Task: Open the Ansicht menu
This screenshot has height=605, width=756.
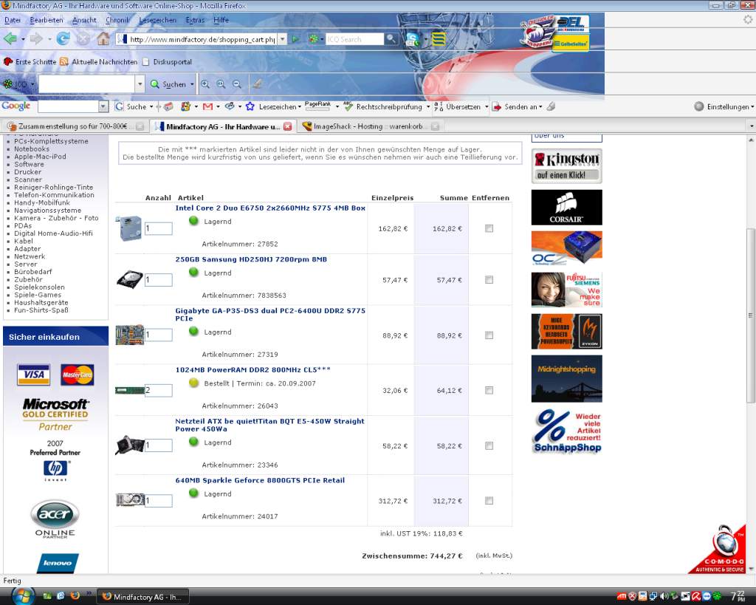Action: click(x=84, y=20)
